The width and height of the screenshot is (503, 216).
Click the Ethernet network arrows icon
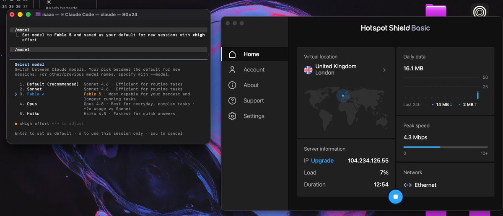pos(407,185)
